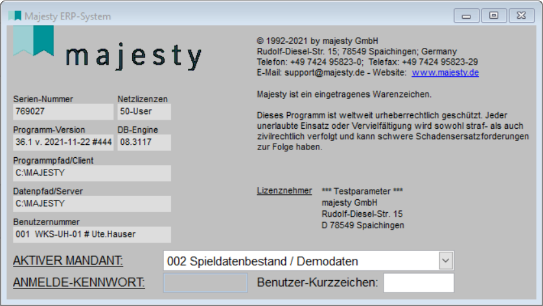
Task: Click the Datenpfad/Server field C:\MAJESTY
Action: 92,204
